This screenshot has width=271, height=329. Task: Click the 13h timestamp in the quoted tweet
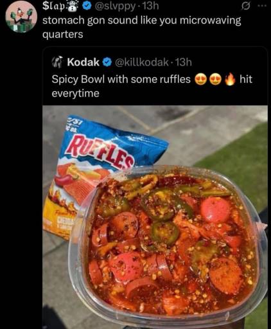coord(184,62)
